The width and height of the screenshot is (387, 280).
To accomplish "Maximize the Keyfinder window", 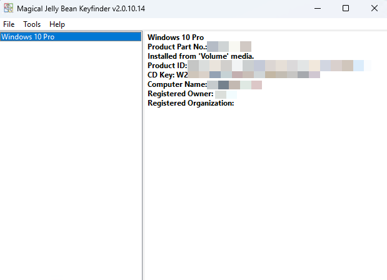I will [346, 8].
